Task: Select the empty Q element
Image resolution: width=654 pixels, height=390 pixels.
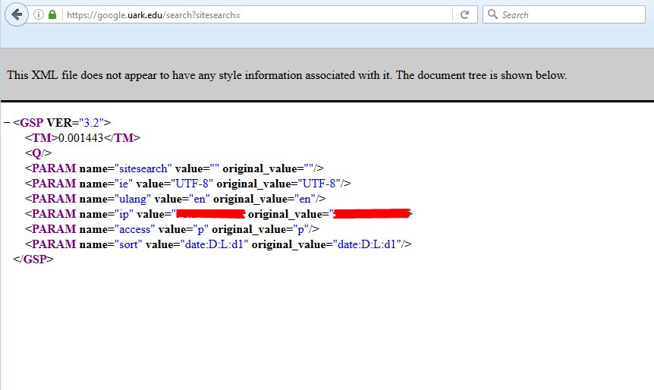Action: tap(38, 153)
